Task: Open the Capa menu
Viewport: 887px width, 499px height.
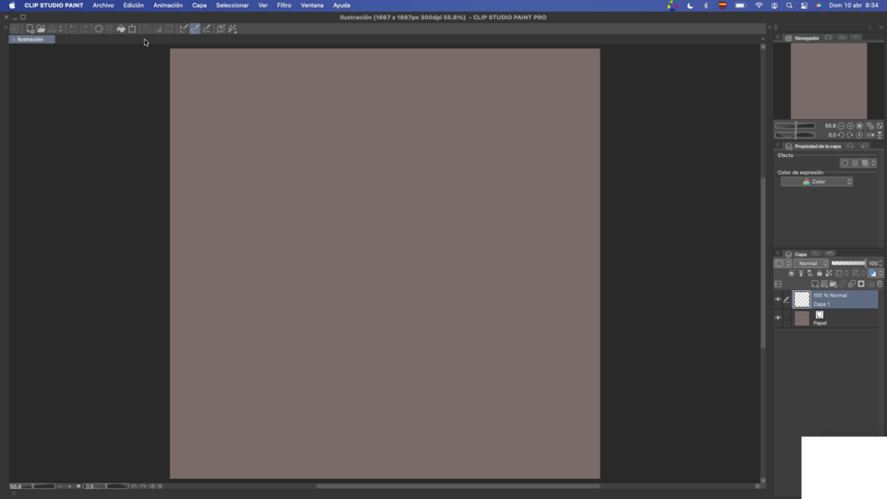Action: pyautogui.click(x=200, y=6)
